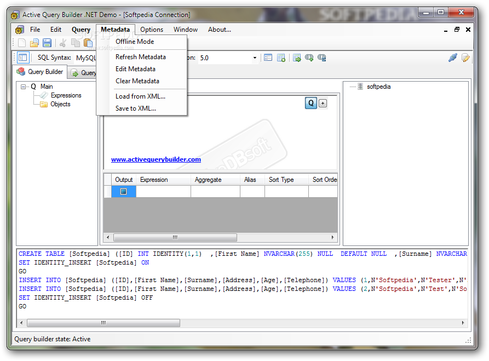Image resolution: width=489 pixels, height=361 pixels.
Task: Click the New document toolbar icon
Action: pos(22,43)
